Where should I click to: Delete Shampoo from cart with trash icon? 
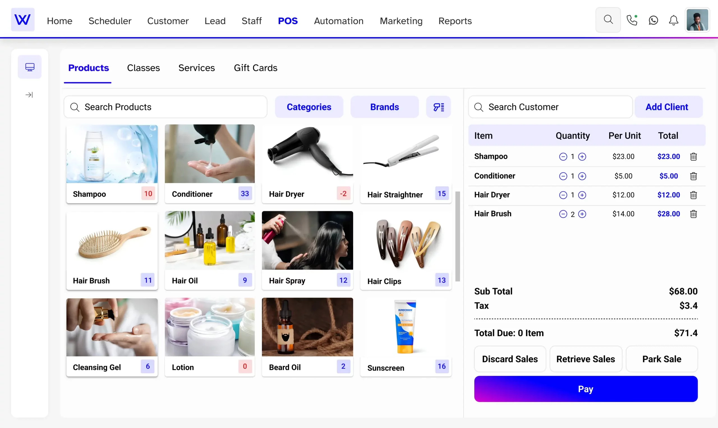click(x=693, y=157)
